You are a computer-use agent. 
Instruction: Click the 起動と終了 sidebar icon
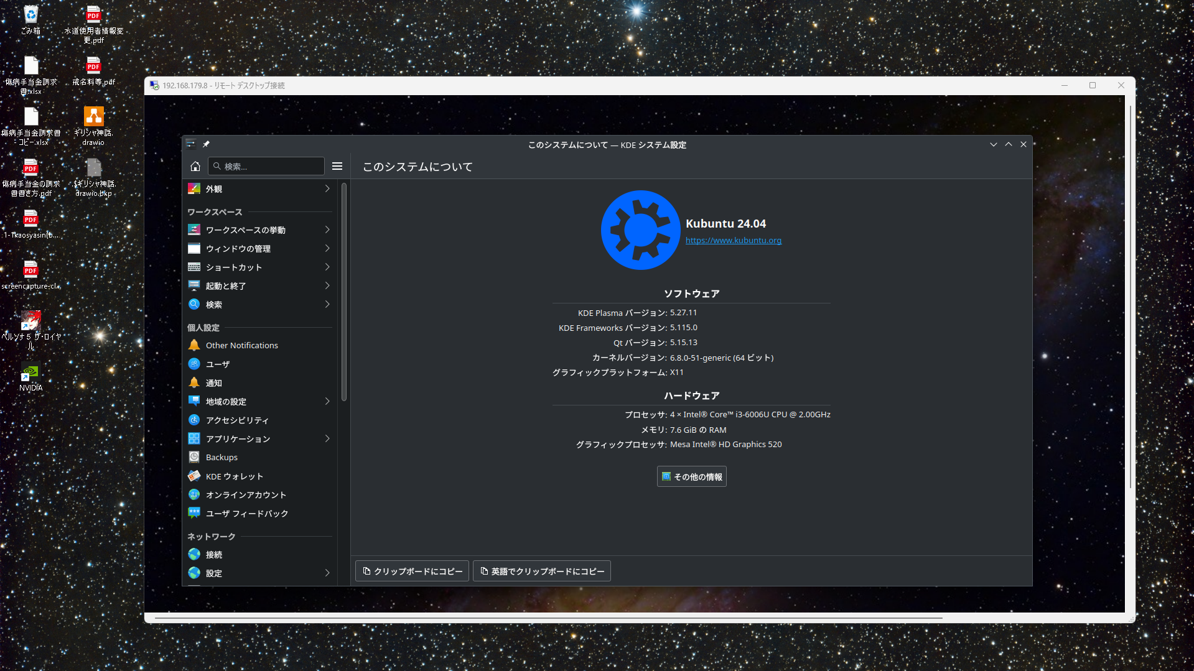tap(194, 285)
